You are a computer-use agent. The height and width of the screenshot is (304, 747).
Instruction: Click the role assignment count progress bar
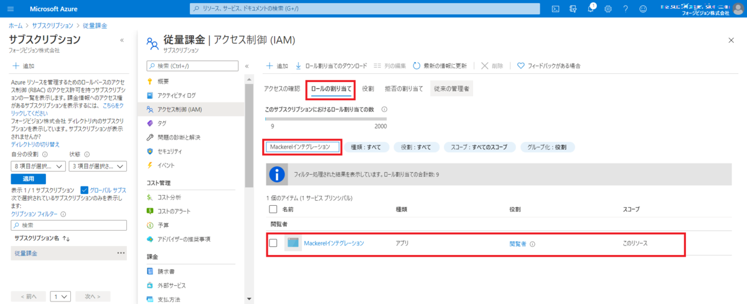click(326, 118)
